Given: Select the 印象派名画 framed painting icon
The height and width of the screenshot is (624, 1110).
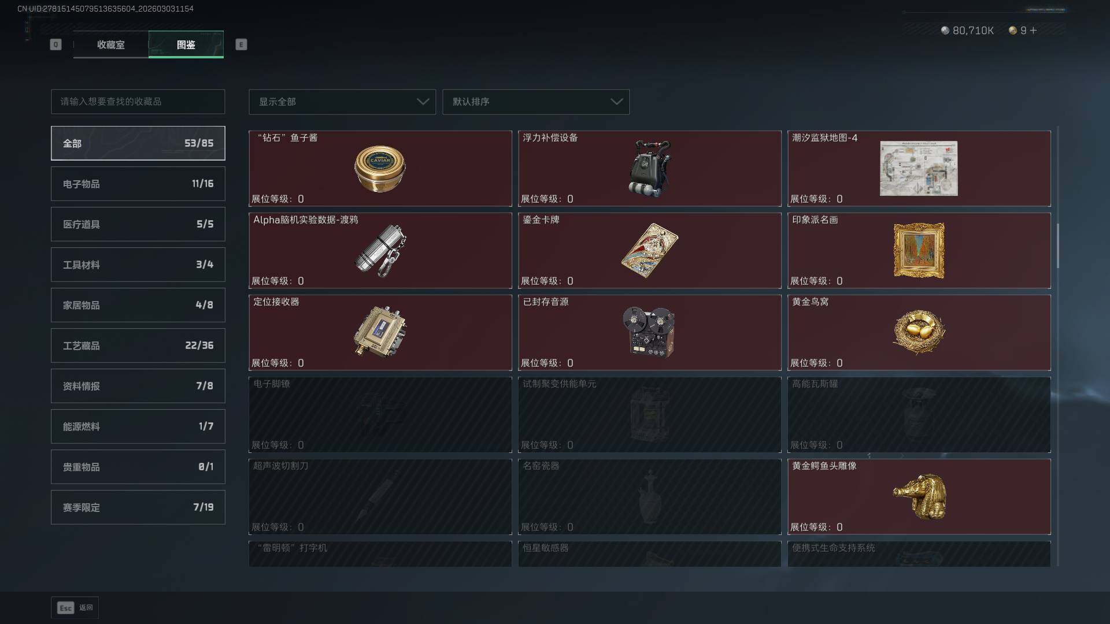Looking at the screenshot, I should [919, 250].
